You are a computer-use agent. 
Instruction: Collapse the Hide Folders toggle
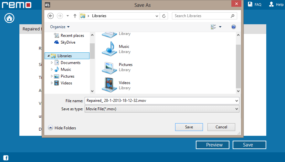click(x=51, y=128)
